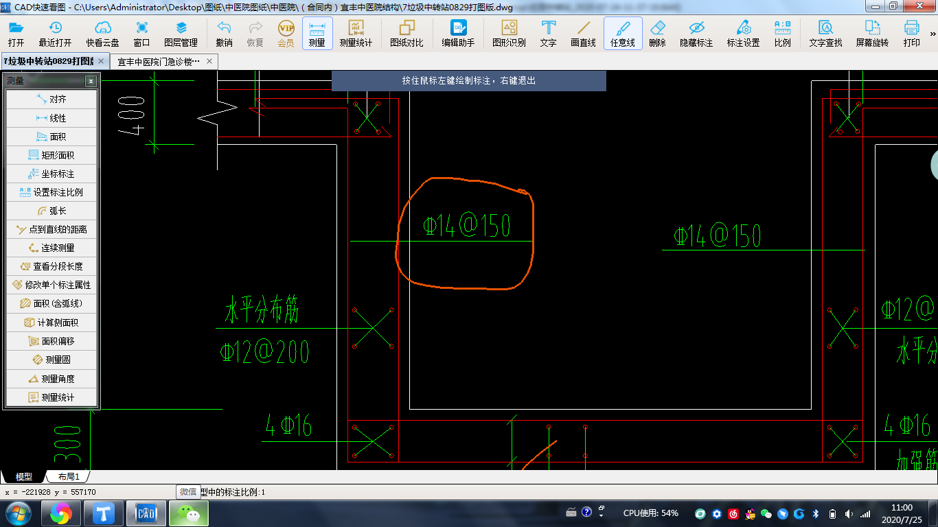This screenshot has height=527, width=938.
Task: Select 矩形面积 rectangle area
Action: click(x=52, y=155)
